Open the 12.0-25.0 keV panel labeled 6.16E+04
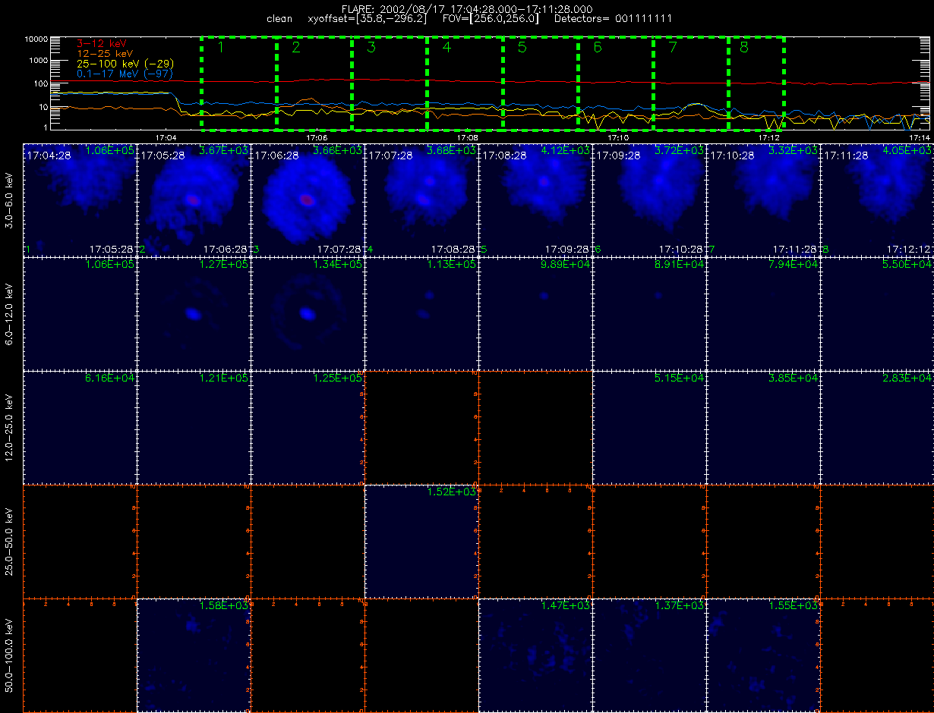 pyautogui.click(x=80, y=427)
